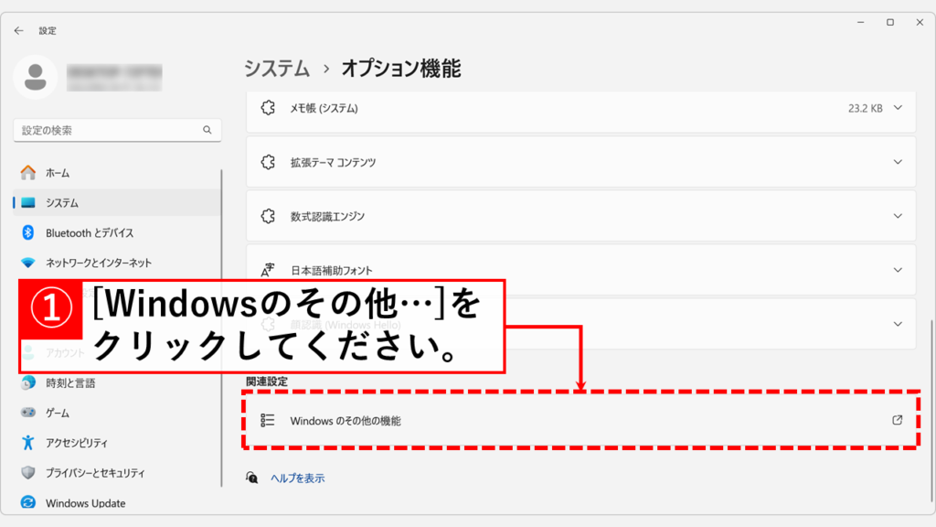Click the gaming controller icon
936x527 pixels.
point(28,413)
